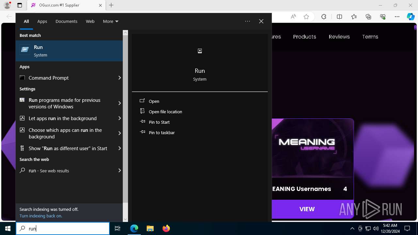Image resolution: width=418 pixels, height=235 pixels.
Task: Select Let apps run in the background setting
Action: pyautogui.click(x=69, y=118)
